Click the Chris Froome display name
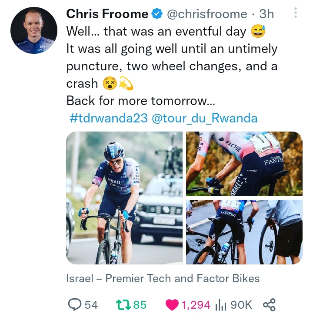The width and height of the screenshot is (313, 320). (107, 14)
